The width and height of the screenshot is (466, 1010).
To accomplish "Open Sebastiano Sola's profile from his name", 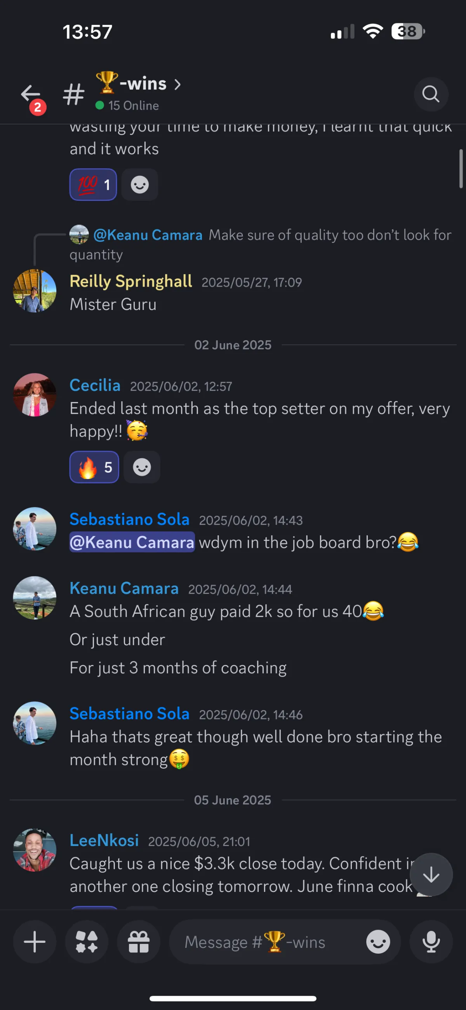I will click(129, 519).
